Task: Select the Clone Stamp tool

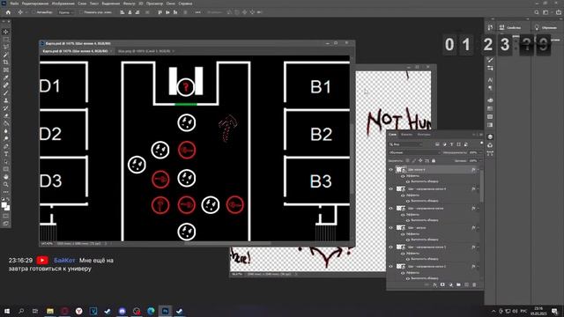Action: tap(6, 100)
